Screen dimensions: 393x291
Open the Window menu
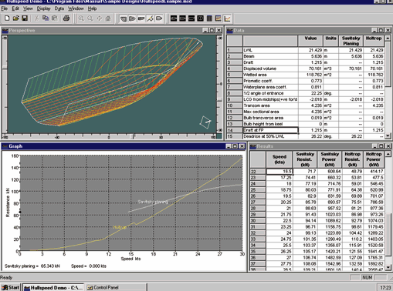[76, 8]
